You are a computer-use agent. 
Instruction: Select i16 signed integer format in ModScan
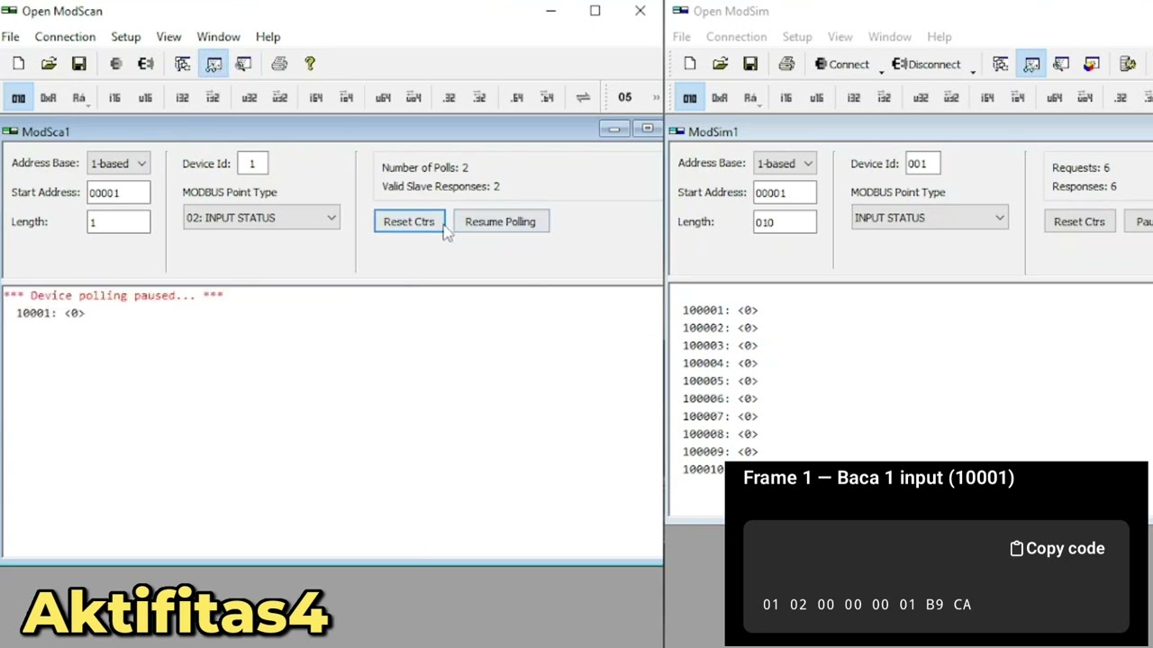(114, 97)
